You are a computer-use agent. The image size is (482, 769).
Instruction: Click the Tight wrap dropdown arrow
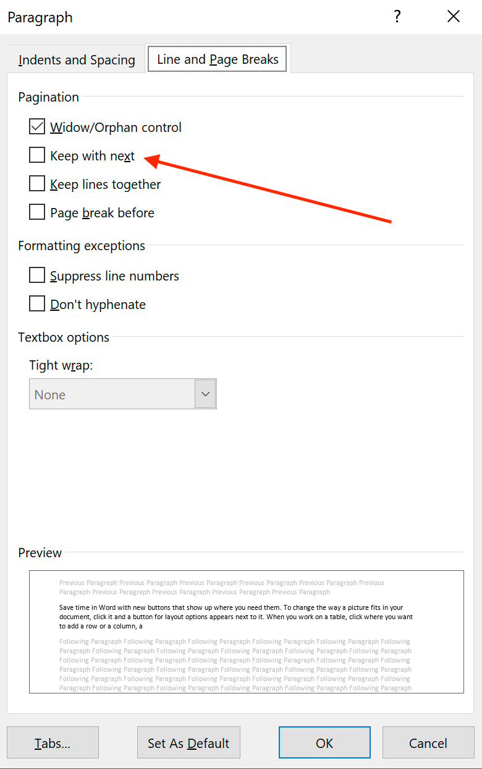coord(205,393)
